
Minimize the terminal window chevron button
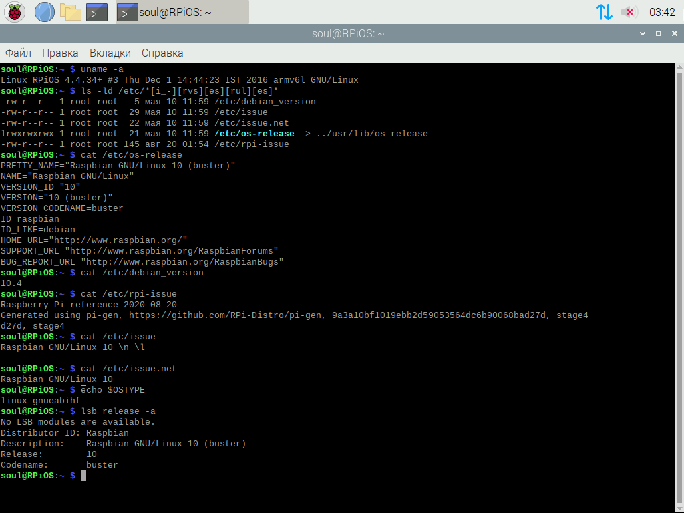643,33
